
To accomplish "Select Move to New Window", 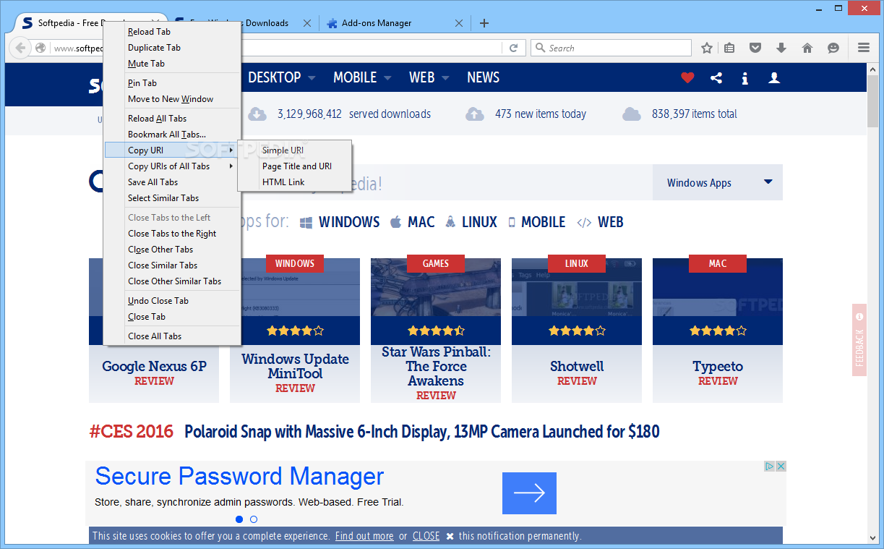I will point(172,99).
